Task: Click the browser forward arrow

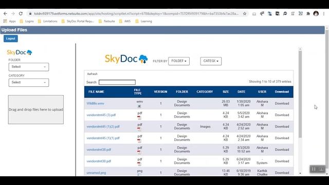Action: pos(13,14)
